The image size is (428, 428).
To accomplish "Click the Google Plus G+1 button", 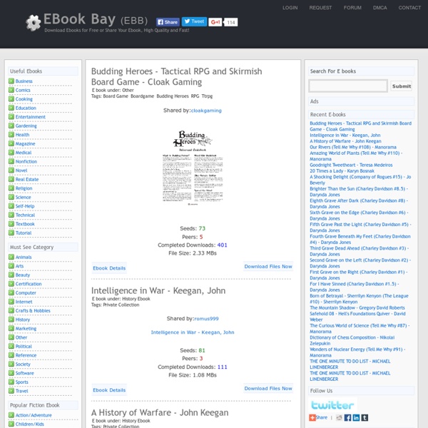I will 216,22.
